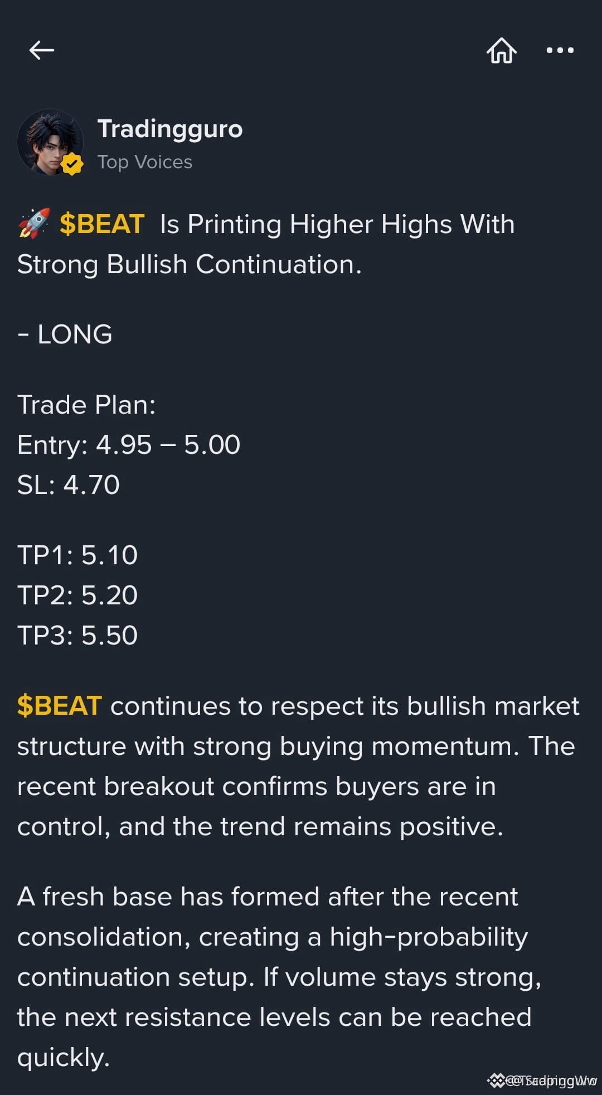The height and width of the screenshot is (1095, 602).
Task: Tap the TP3: 5.50 target line
Action: 77,636
